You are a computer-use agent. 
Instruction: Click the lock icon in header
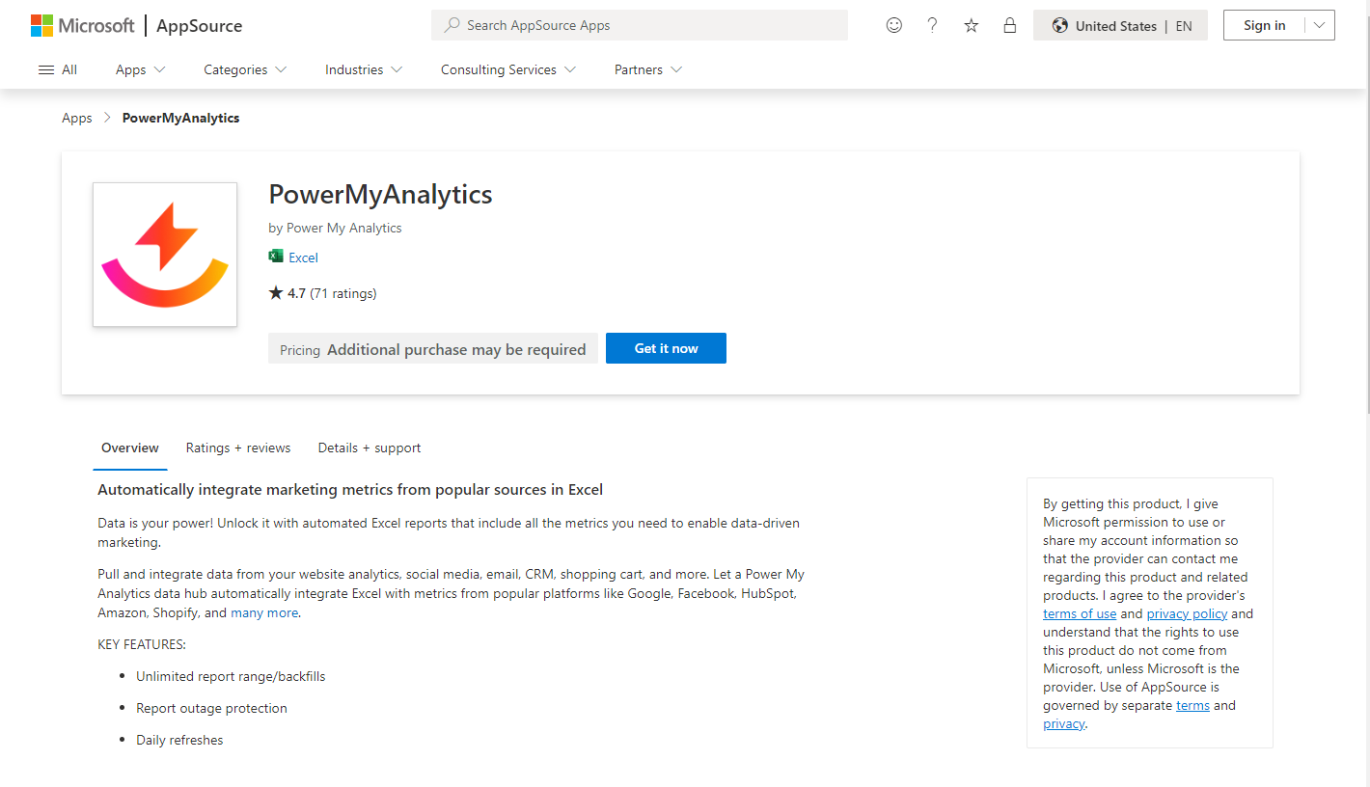tap(1009, 26)
